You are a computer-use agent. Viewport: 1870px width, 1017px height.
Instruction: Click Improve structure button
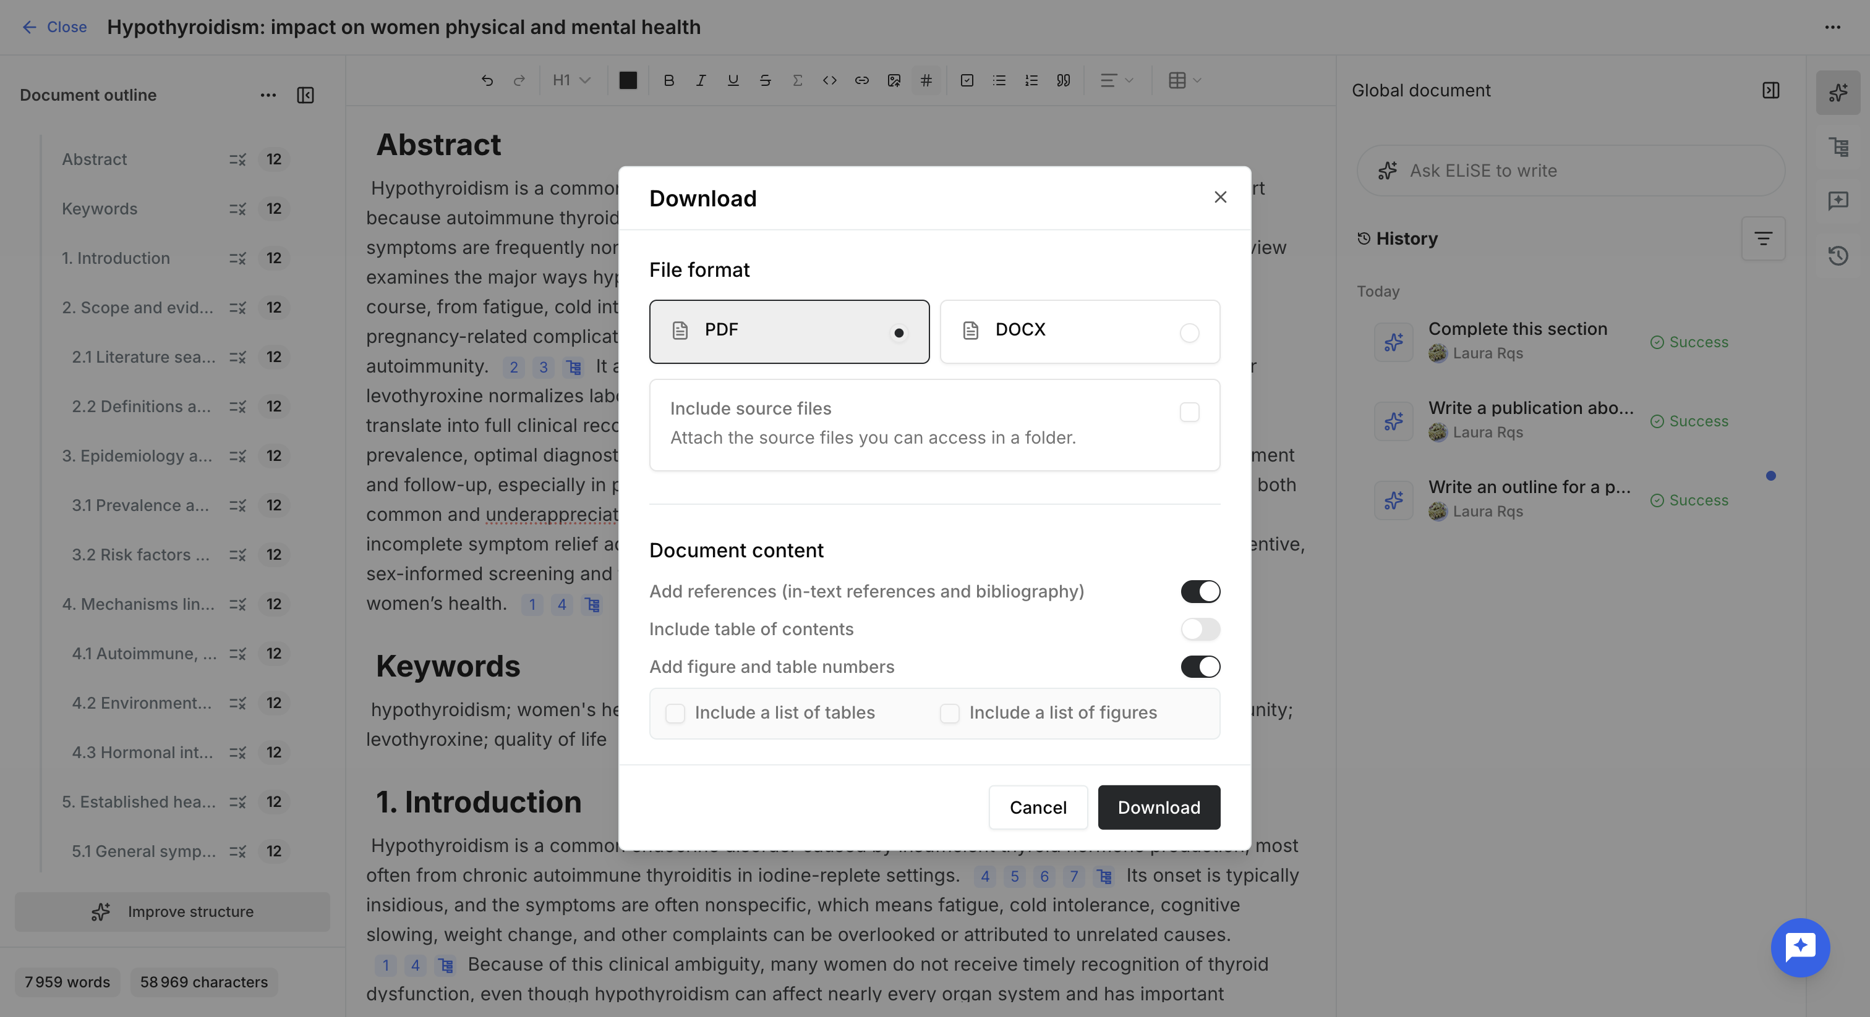172,912
